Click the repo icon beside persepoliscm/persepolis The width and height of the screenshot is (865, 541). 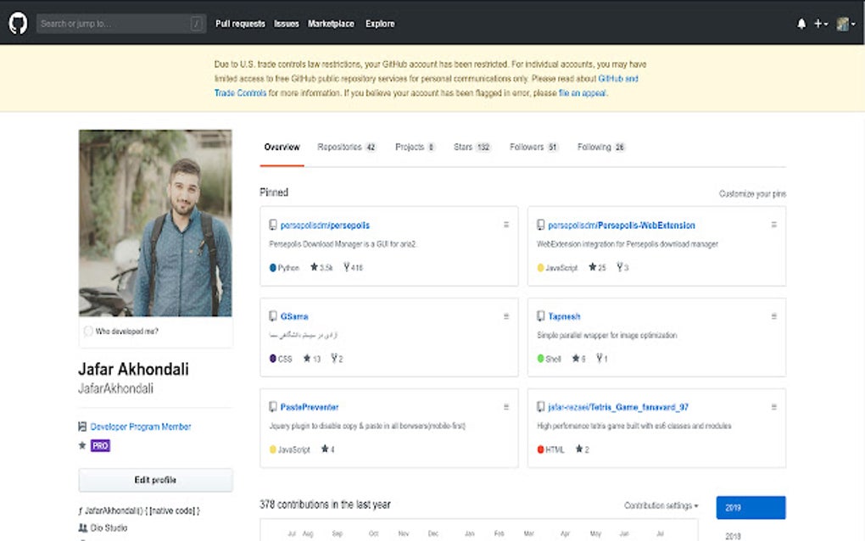[273, 225]
